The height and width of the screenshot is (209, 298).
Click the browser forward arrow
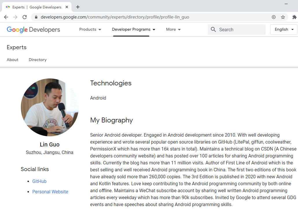15,17
